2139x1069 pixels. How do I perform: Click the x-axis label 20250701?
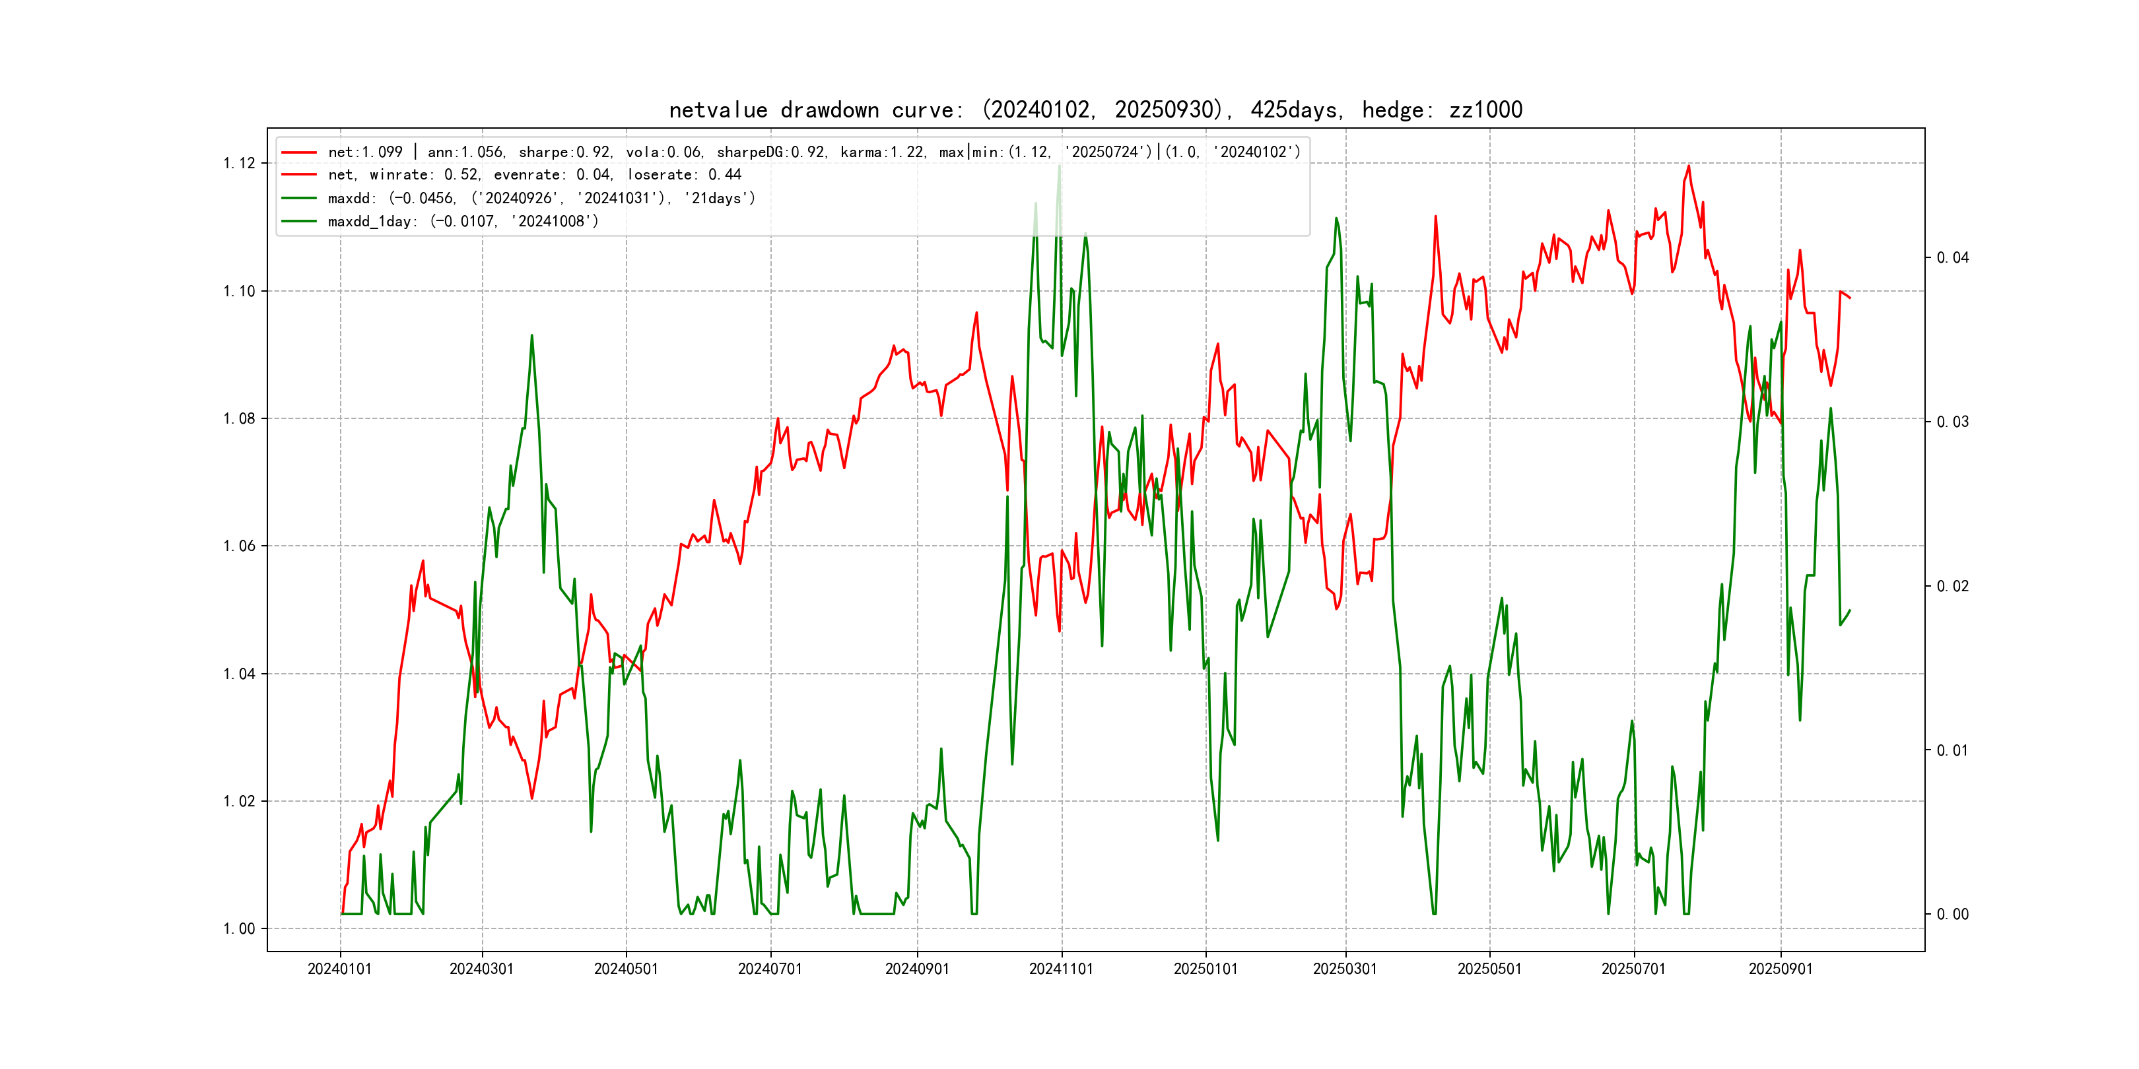(1633, 969)
